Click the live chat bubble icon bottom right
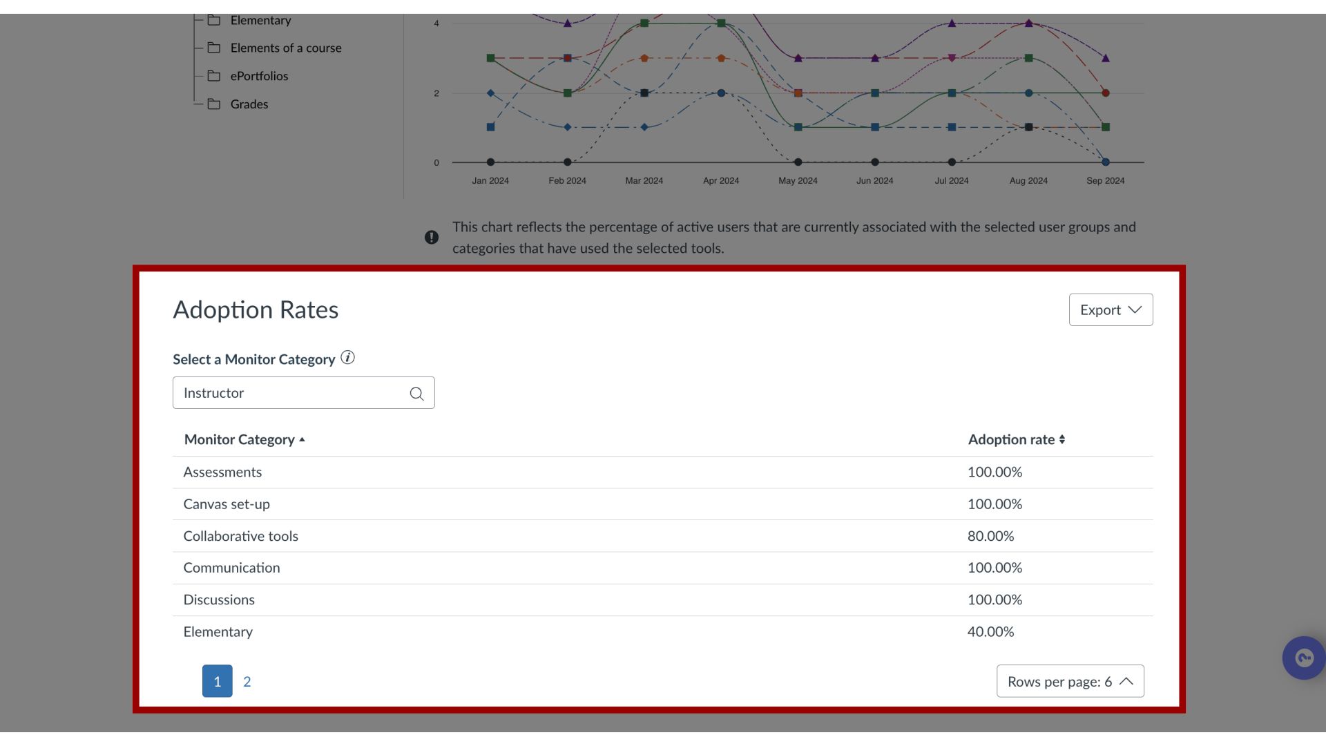The width and height of the screenshot is (1326, 746). 1304,658
